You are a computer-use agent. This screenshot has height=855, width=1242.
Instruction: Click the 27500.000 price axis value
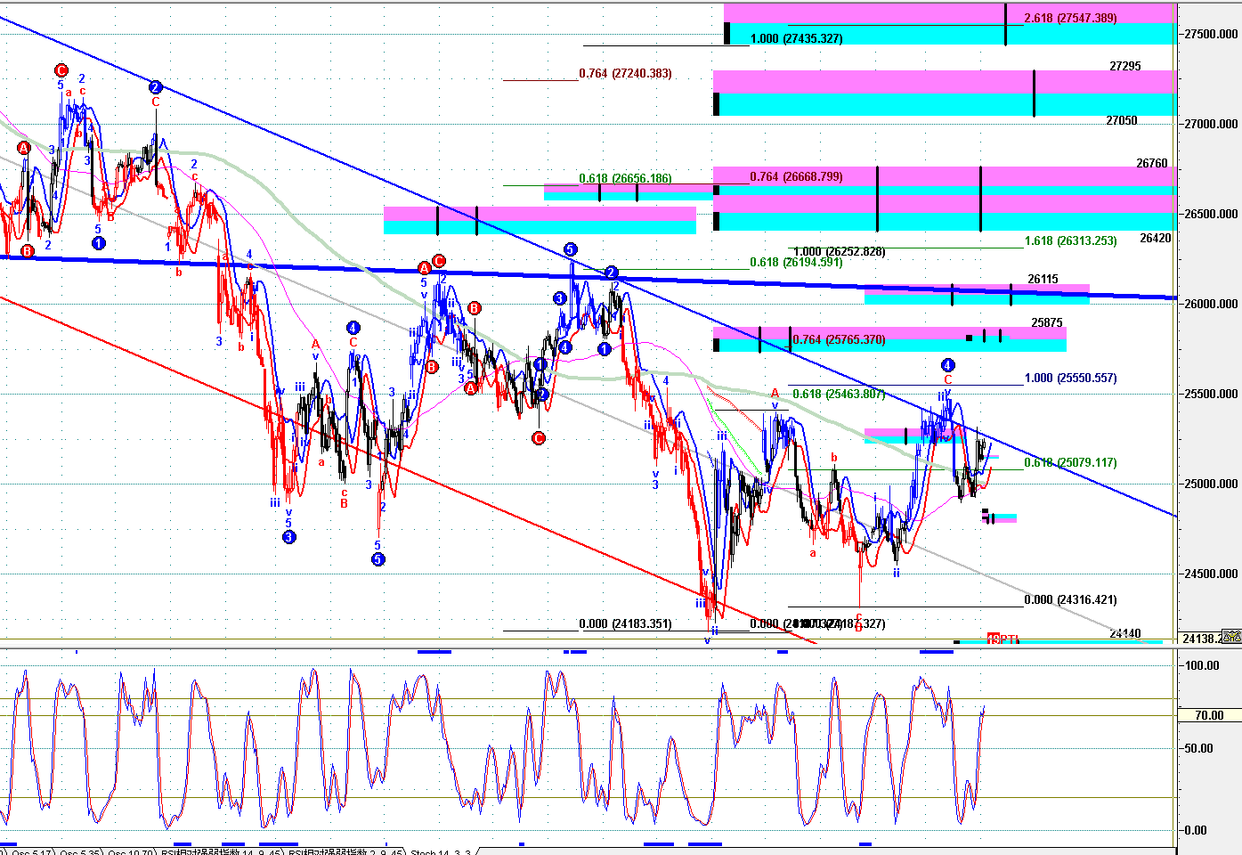[x=1211, y=34]
